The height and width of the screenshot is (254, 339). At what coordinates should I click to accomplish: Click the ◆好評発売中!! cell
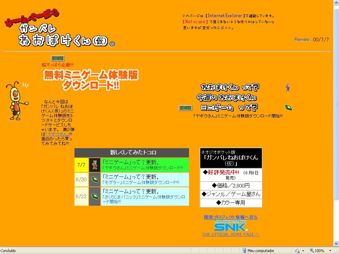tap(231, 175)
